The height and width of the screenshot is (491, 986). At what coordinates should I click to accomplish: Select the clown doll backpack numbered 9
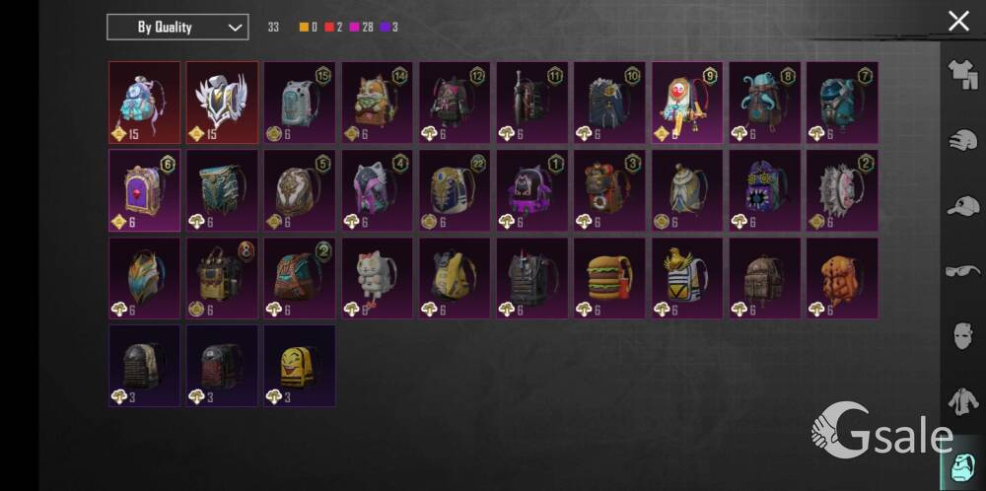tap(687, 102)
